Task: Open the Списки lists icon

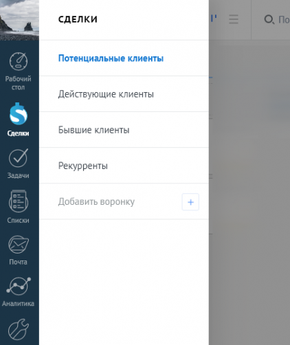Action: tap(19, 201)
